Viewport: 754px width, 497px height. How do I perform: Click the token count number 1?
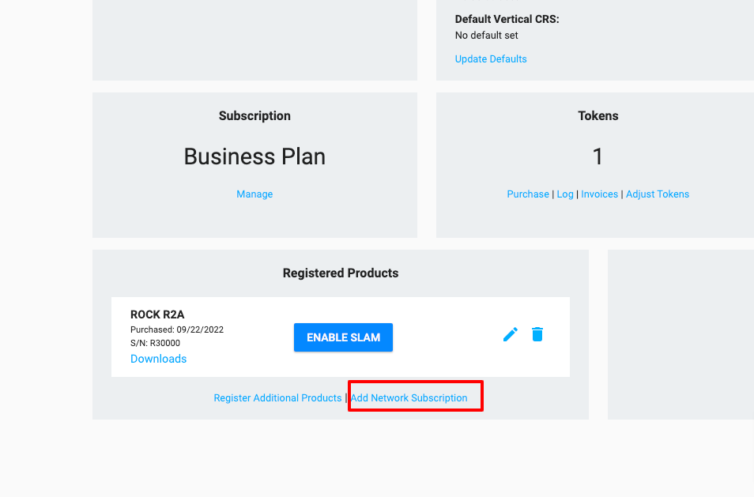598,156
